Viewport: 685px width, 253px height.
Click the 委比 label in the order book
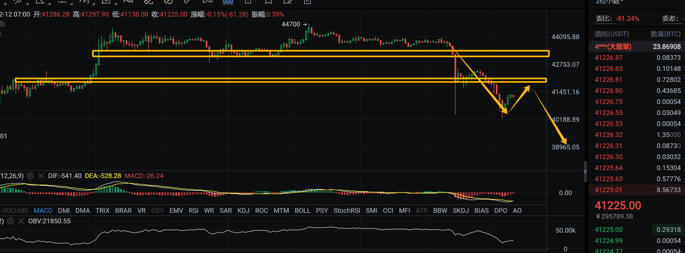[604, 19]
